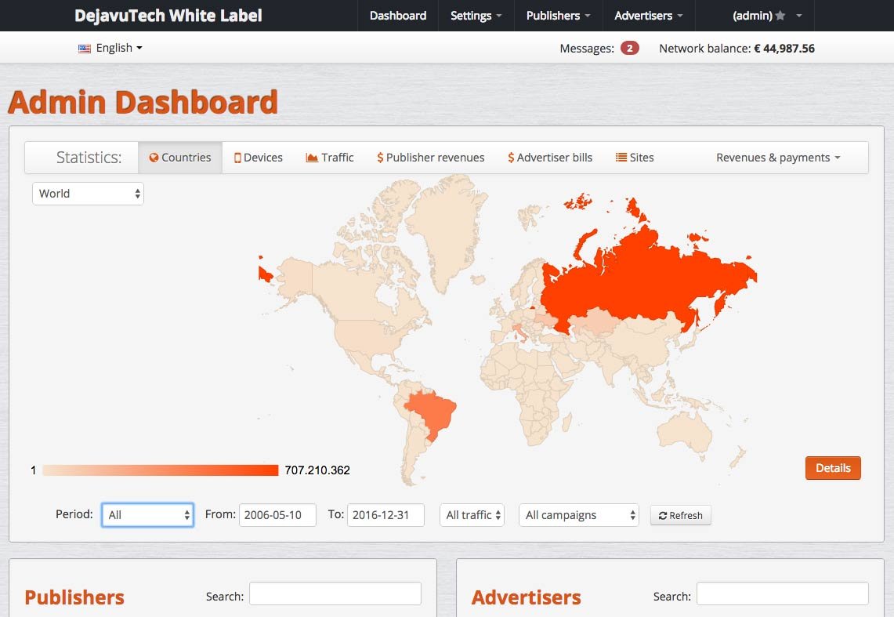The image size is (894, 617).
Task: Click the globe icon on Countries tab
Action: pyautogui.click(x=154, y=158)
